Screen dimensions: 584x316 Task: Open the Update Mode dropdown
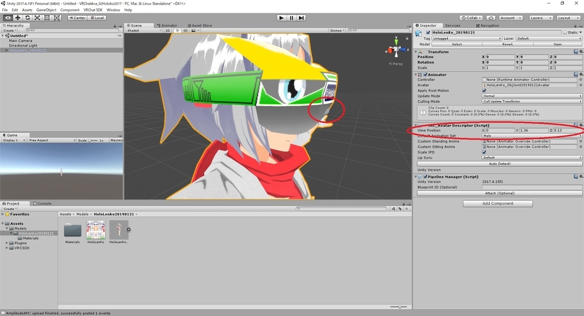532,96
